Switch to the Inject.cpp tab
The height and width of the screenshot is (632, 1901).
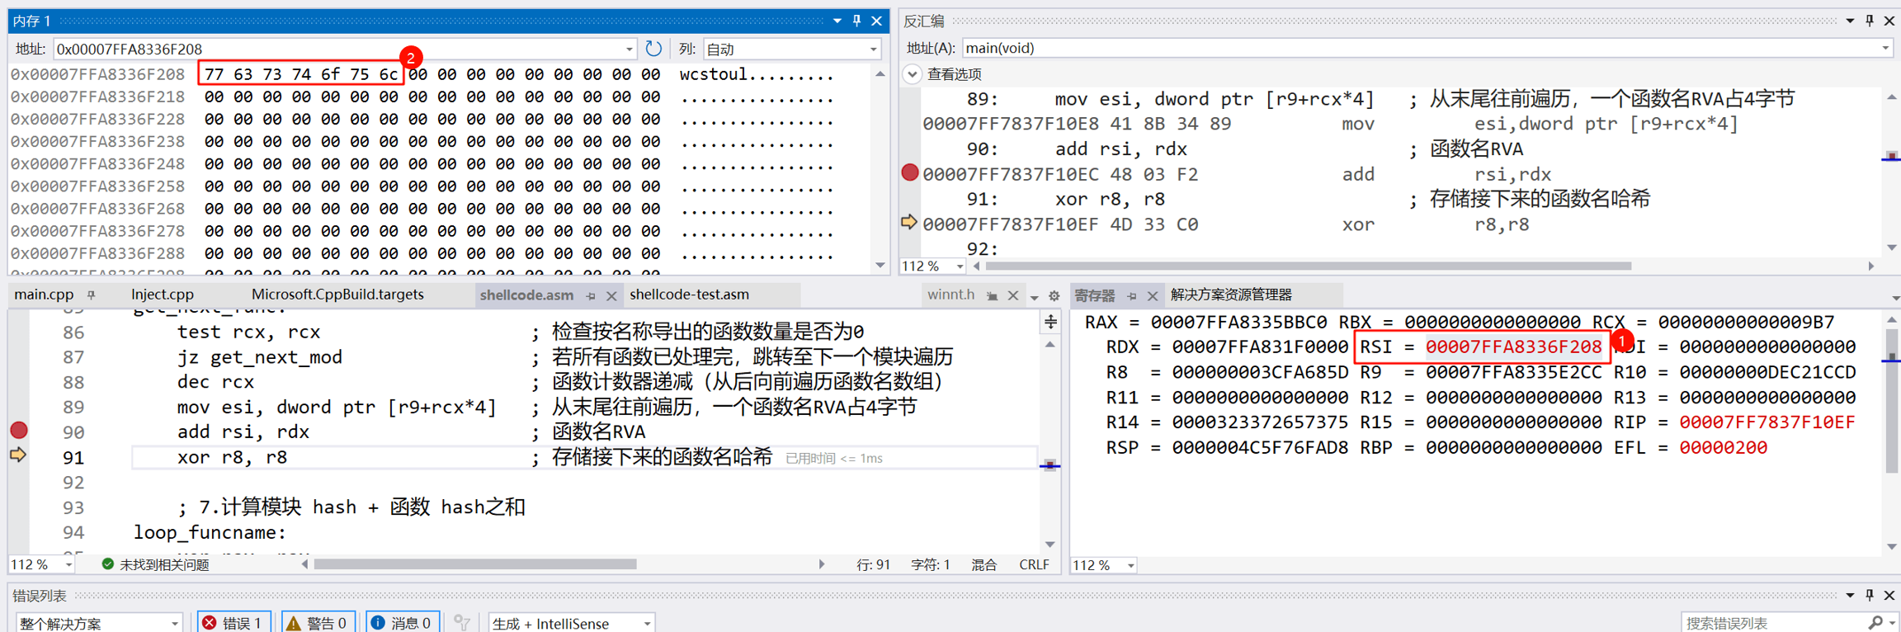[x=163, y=295]
